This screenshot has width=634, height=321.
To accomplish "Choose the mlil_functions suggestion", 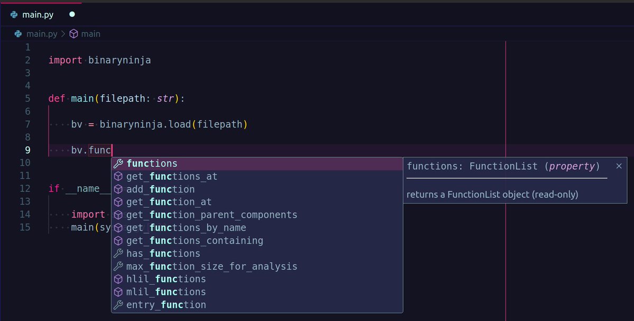I will tap(257, 292).
